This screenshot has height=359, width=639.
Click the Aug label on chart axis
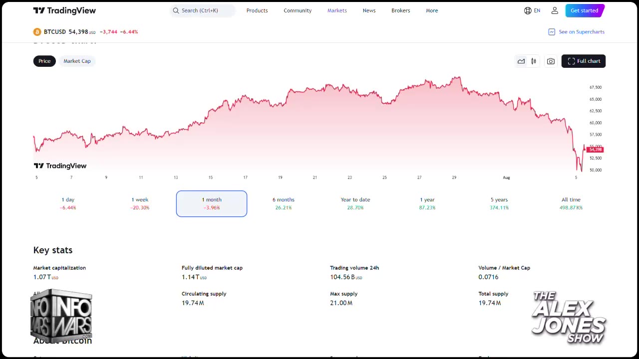pyautogui.click(x=506, y=178)
